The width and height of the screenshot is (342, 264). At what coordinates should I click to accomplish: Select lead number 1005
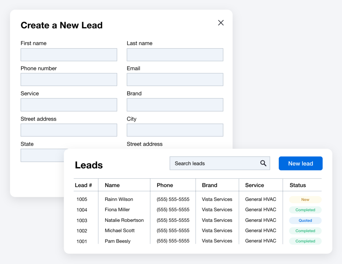(x=82, y=199)
